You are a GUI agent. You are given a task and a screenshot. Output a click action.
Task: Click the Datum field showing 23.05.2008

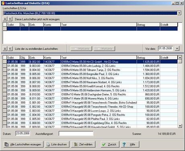pyautogui.click(x=23, y=133)
